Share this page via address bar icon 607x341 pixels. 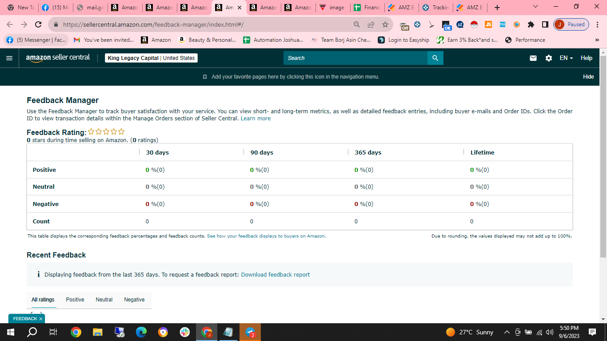tap(371, 24)
